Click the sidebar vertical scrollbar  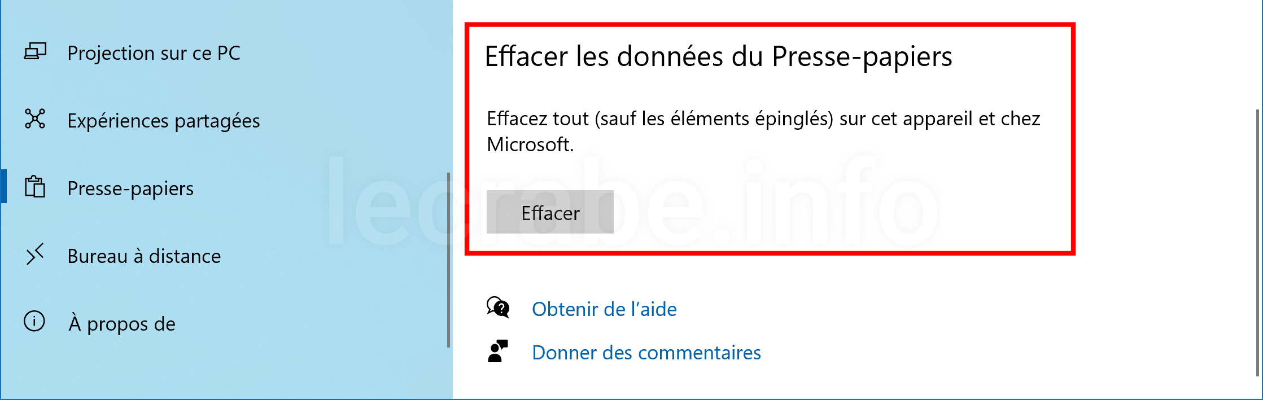[x=448, y=260]
